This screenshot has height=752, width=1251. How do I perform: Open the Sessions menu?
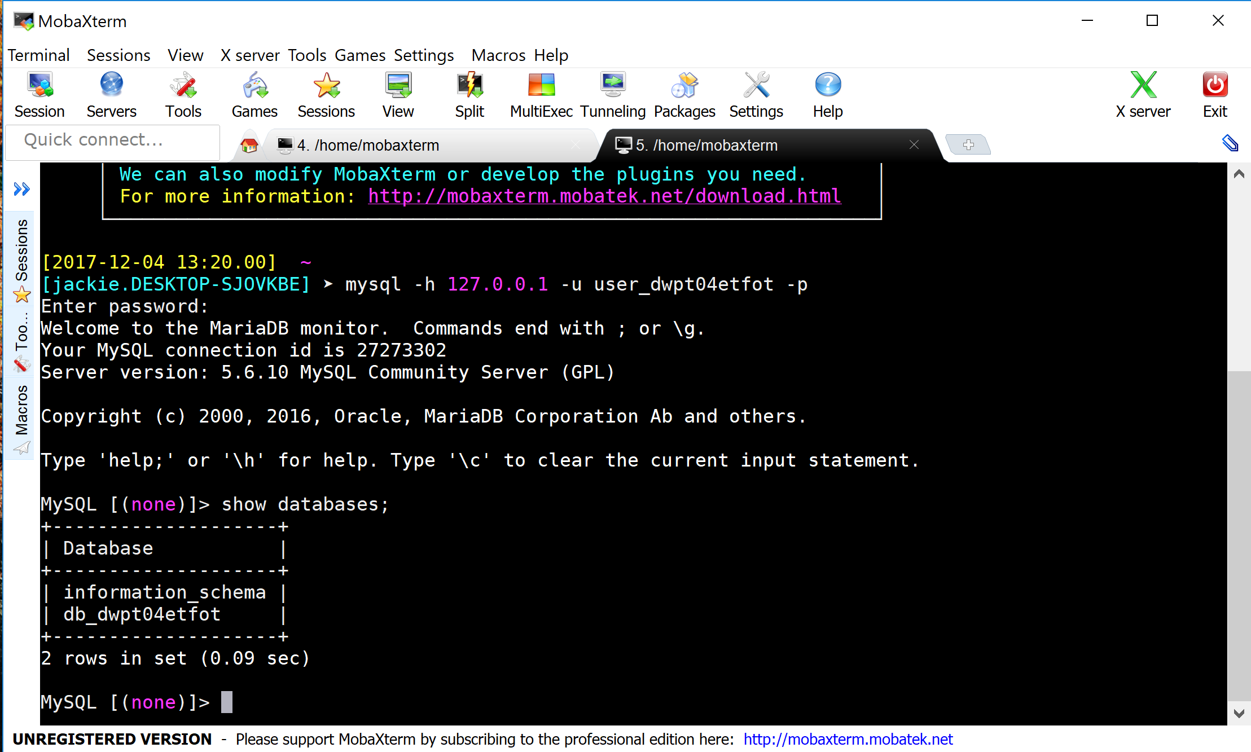(x=118, y=55)
